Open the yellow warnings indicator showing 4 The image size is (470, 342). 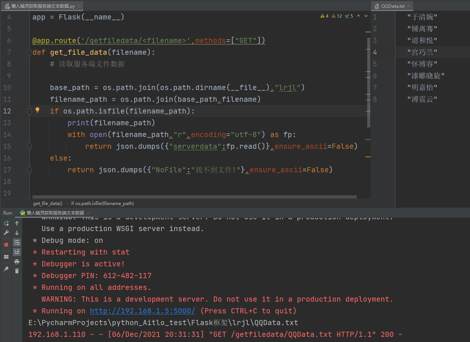pos(324,16)
